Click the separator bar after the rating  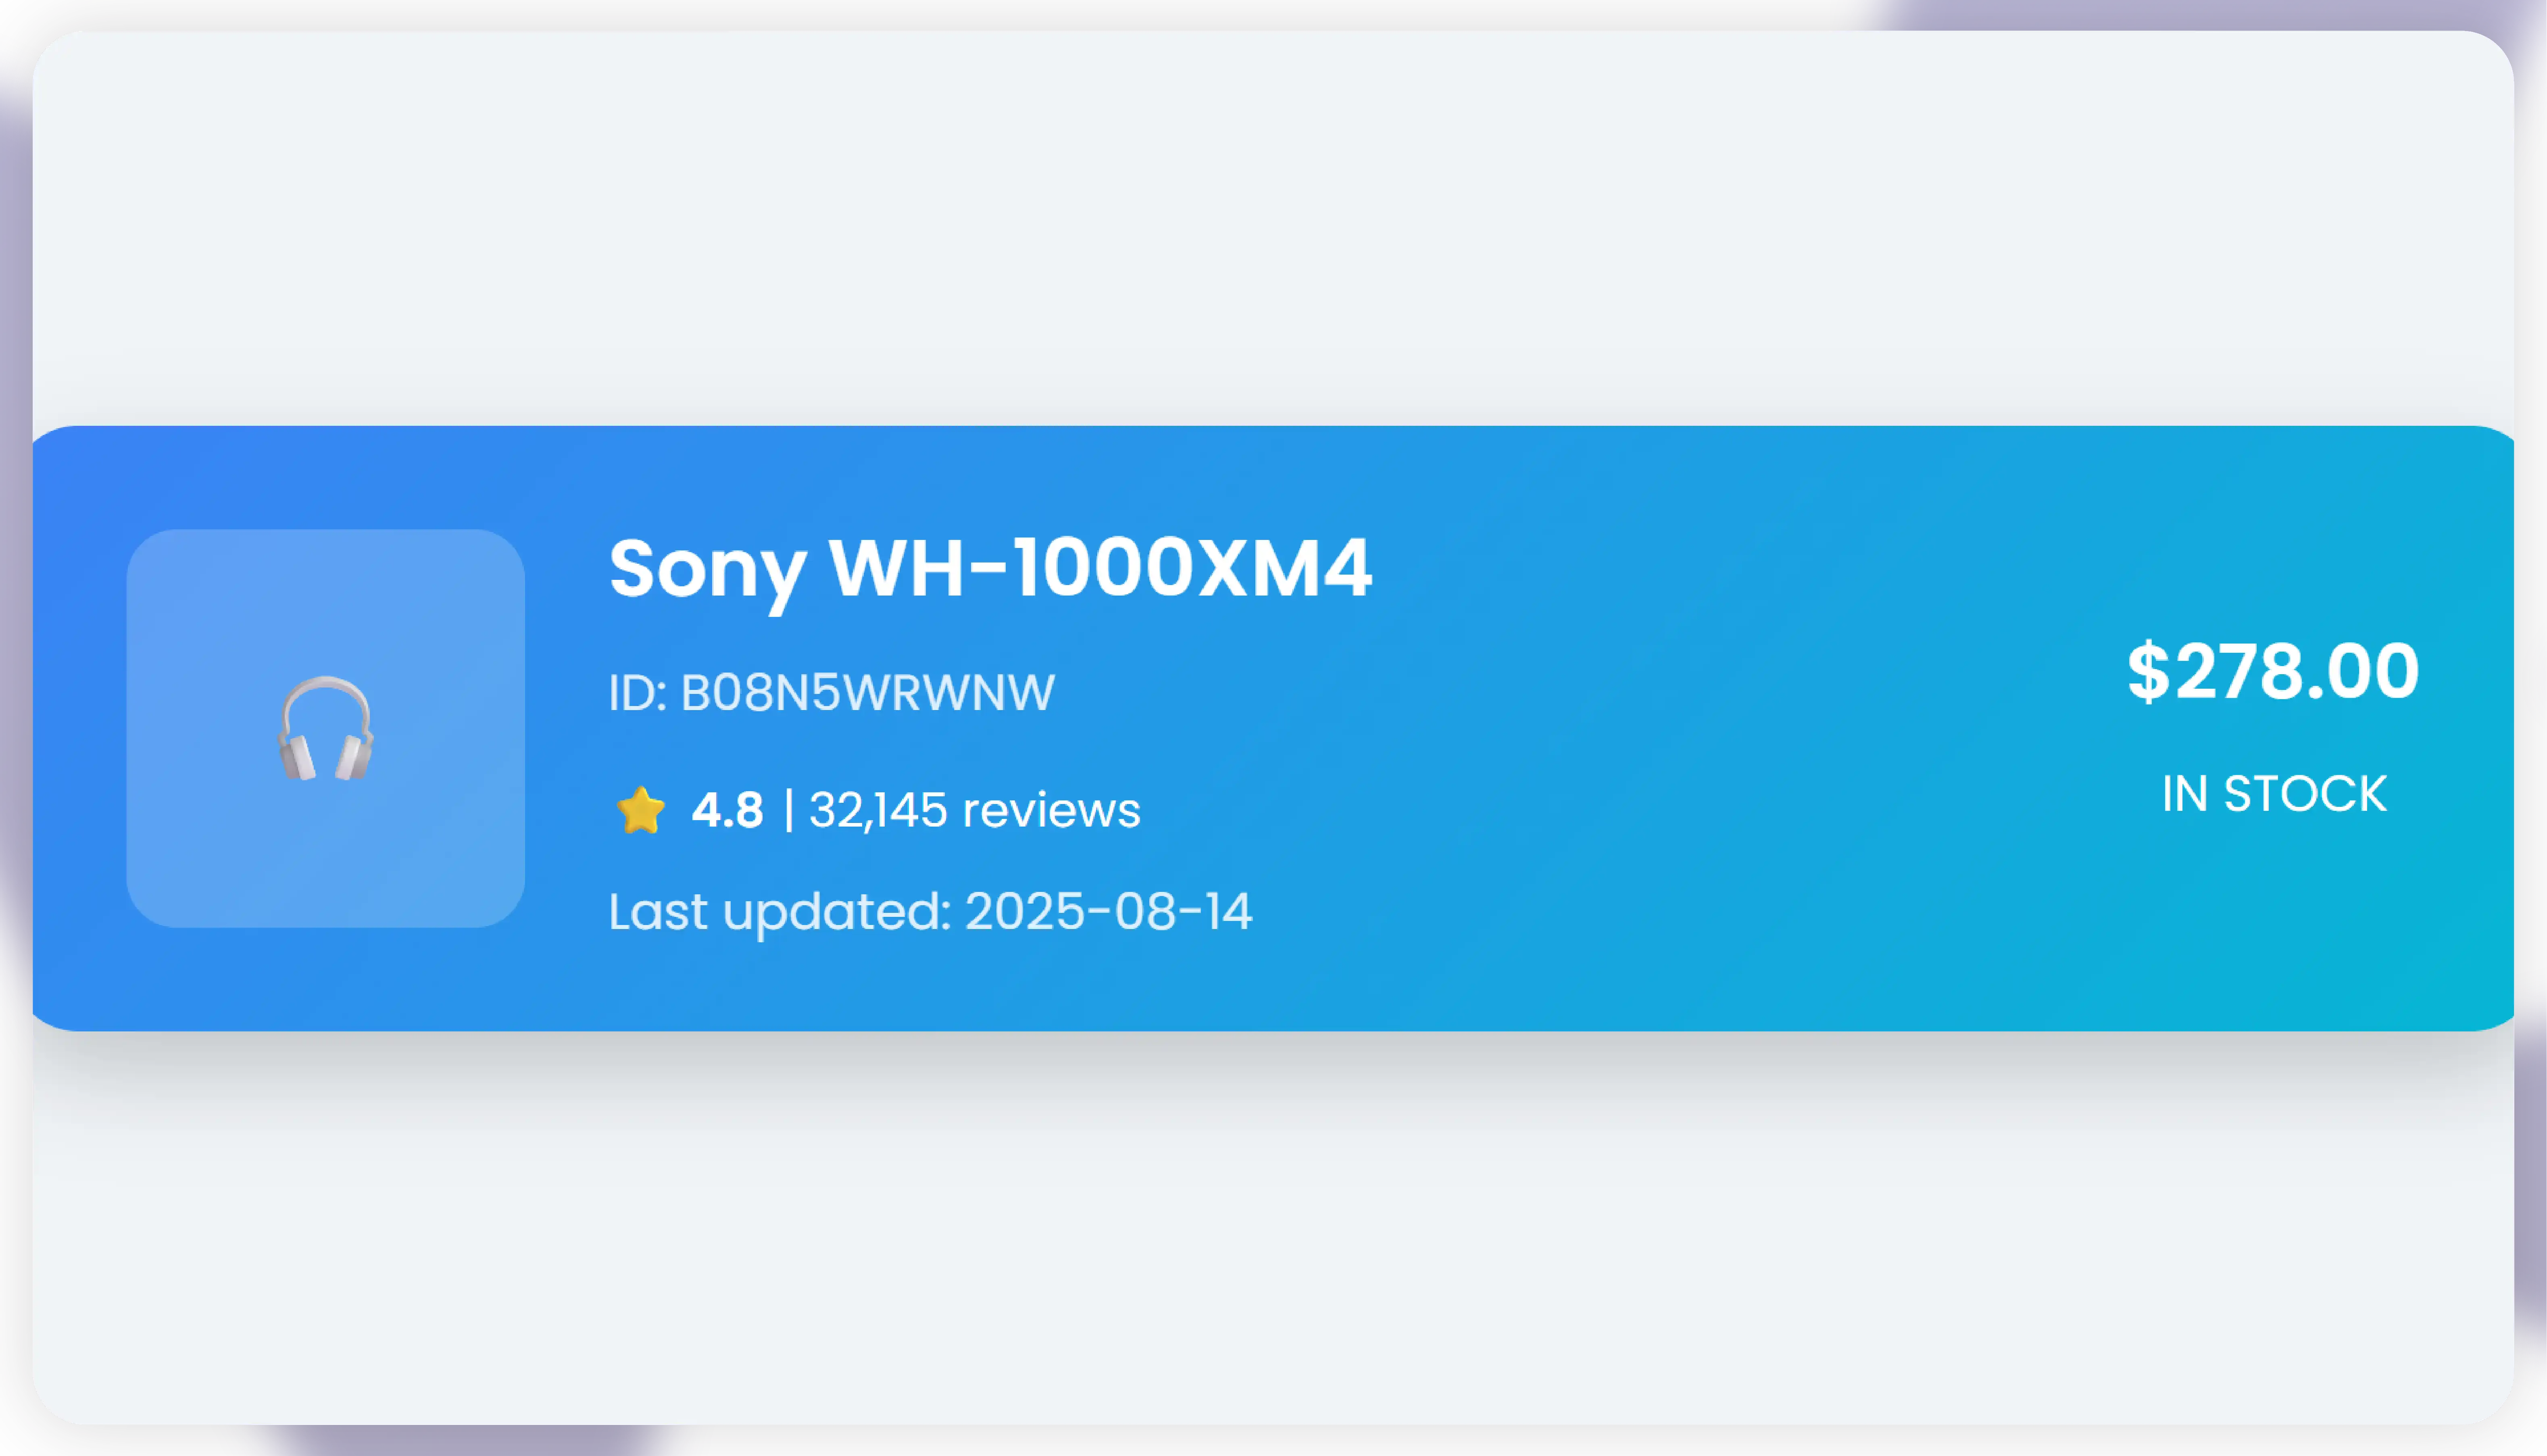(x=789, y=810)
